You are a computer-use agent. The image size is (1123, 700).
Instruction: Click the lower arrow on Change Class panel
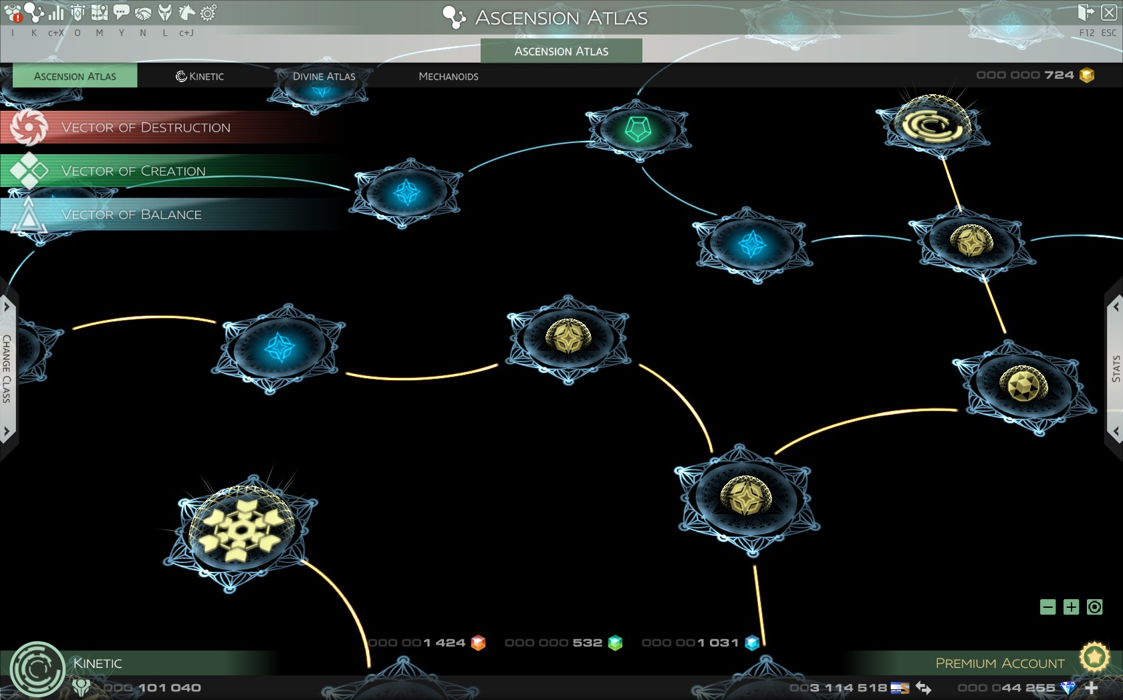pos(7,431)
